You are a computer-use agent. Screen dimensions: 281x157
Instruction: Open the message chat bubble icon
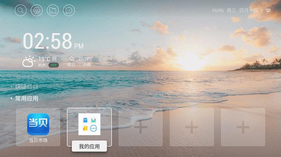point(69,10)
